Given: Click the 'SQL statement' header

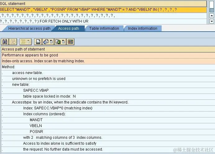Looking at the screenshot, I should point(103,3).
